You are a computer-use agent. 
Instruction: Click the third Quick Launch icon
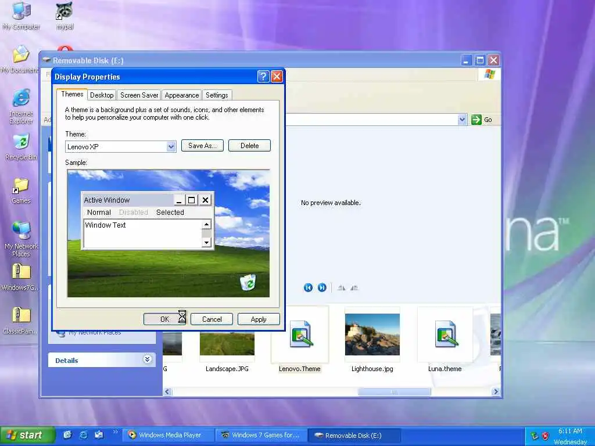pyautogui.click(x=99, y=435)
